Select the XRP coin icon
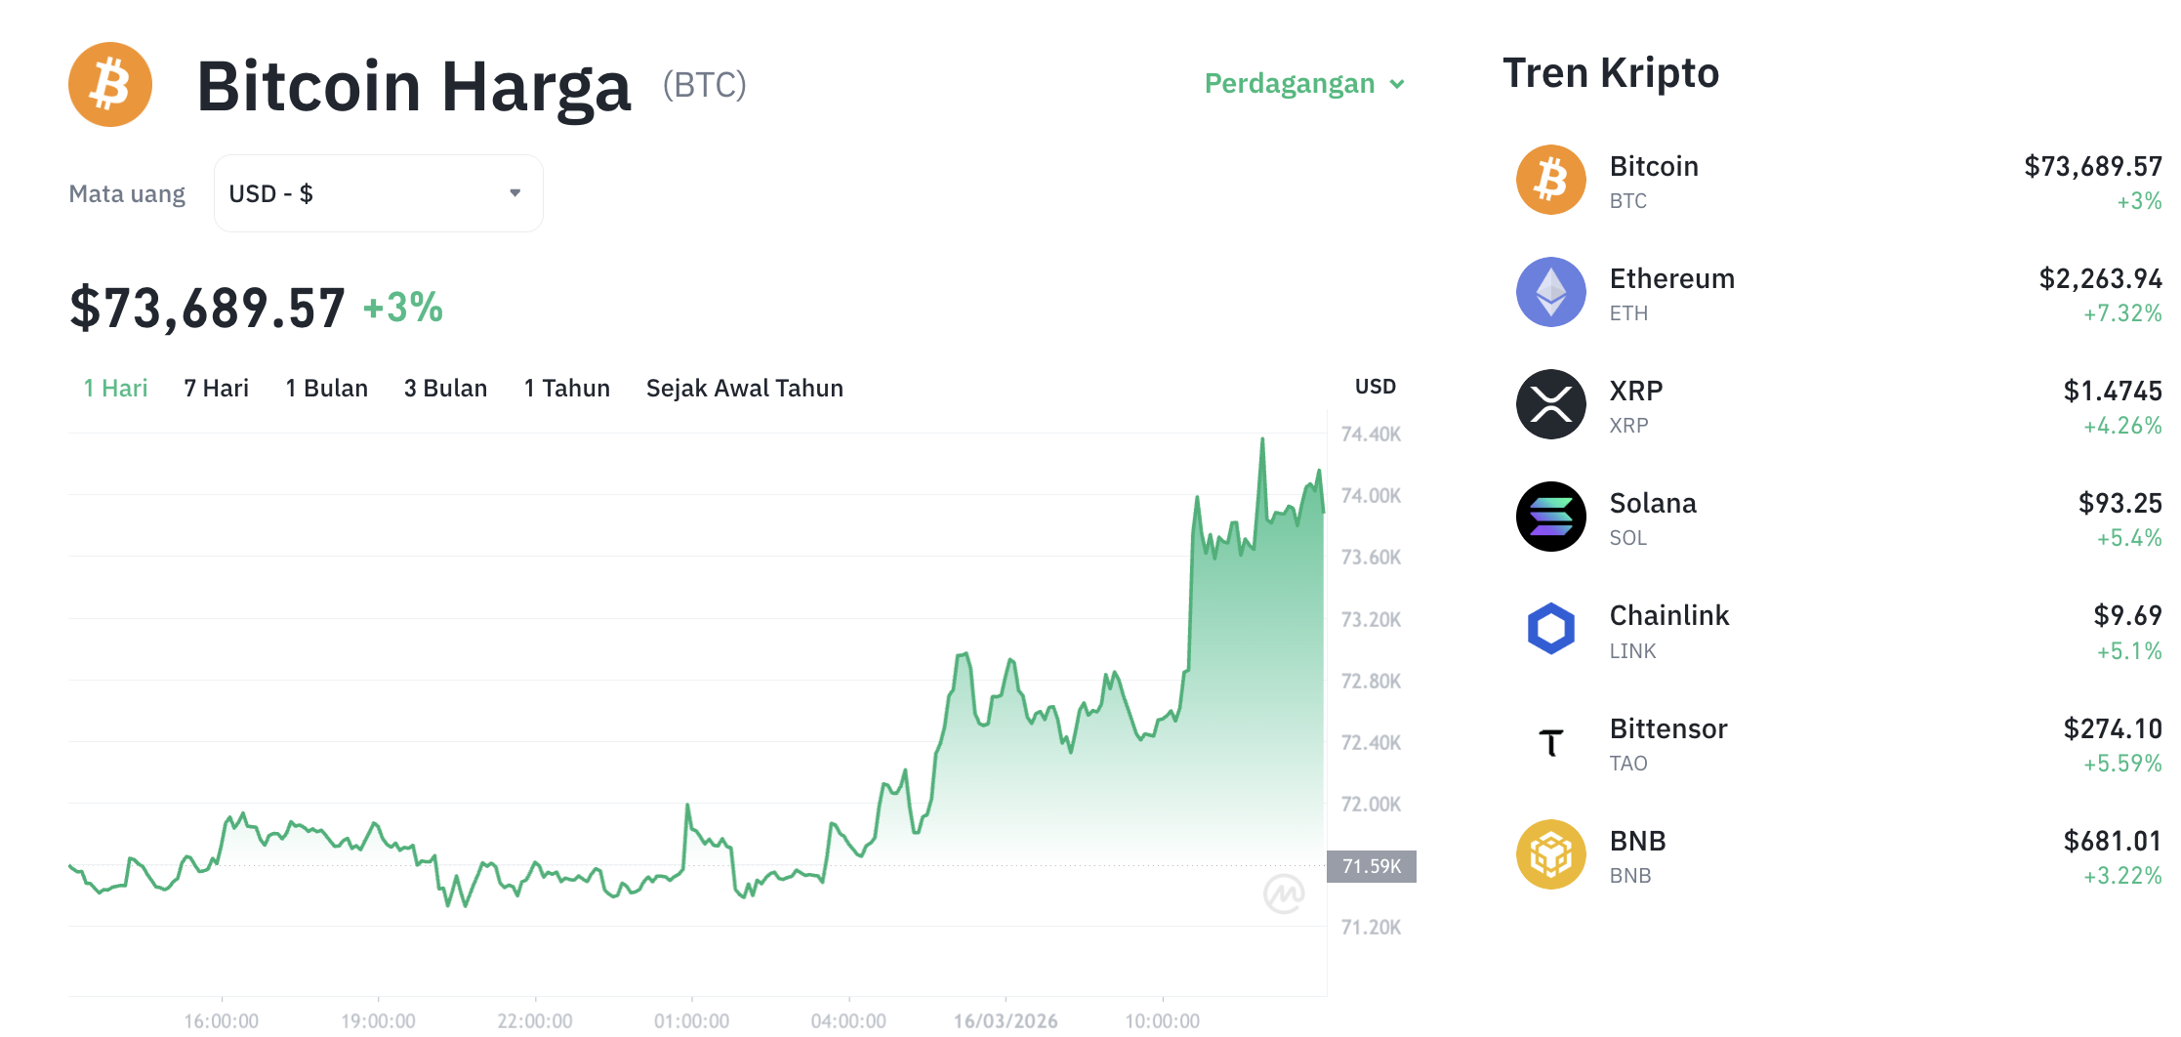Image resolution: width=2181 pixels, height=1037 pixels. point(1549,404)
